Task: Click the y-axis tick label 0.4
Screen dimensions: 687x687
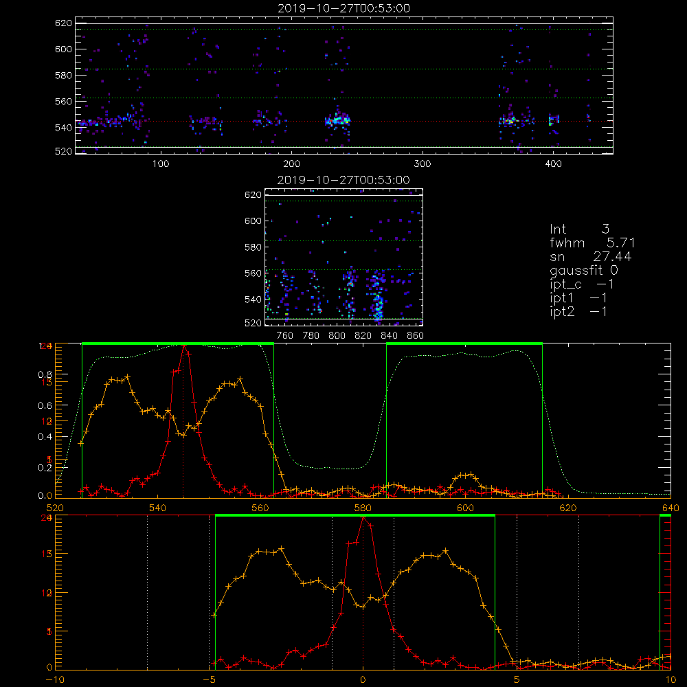Action: point(45,437)
